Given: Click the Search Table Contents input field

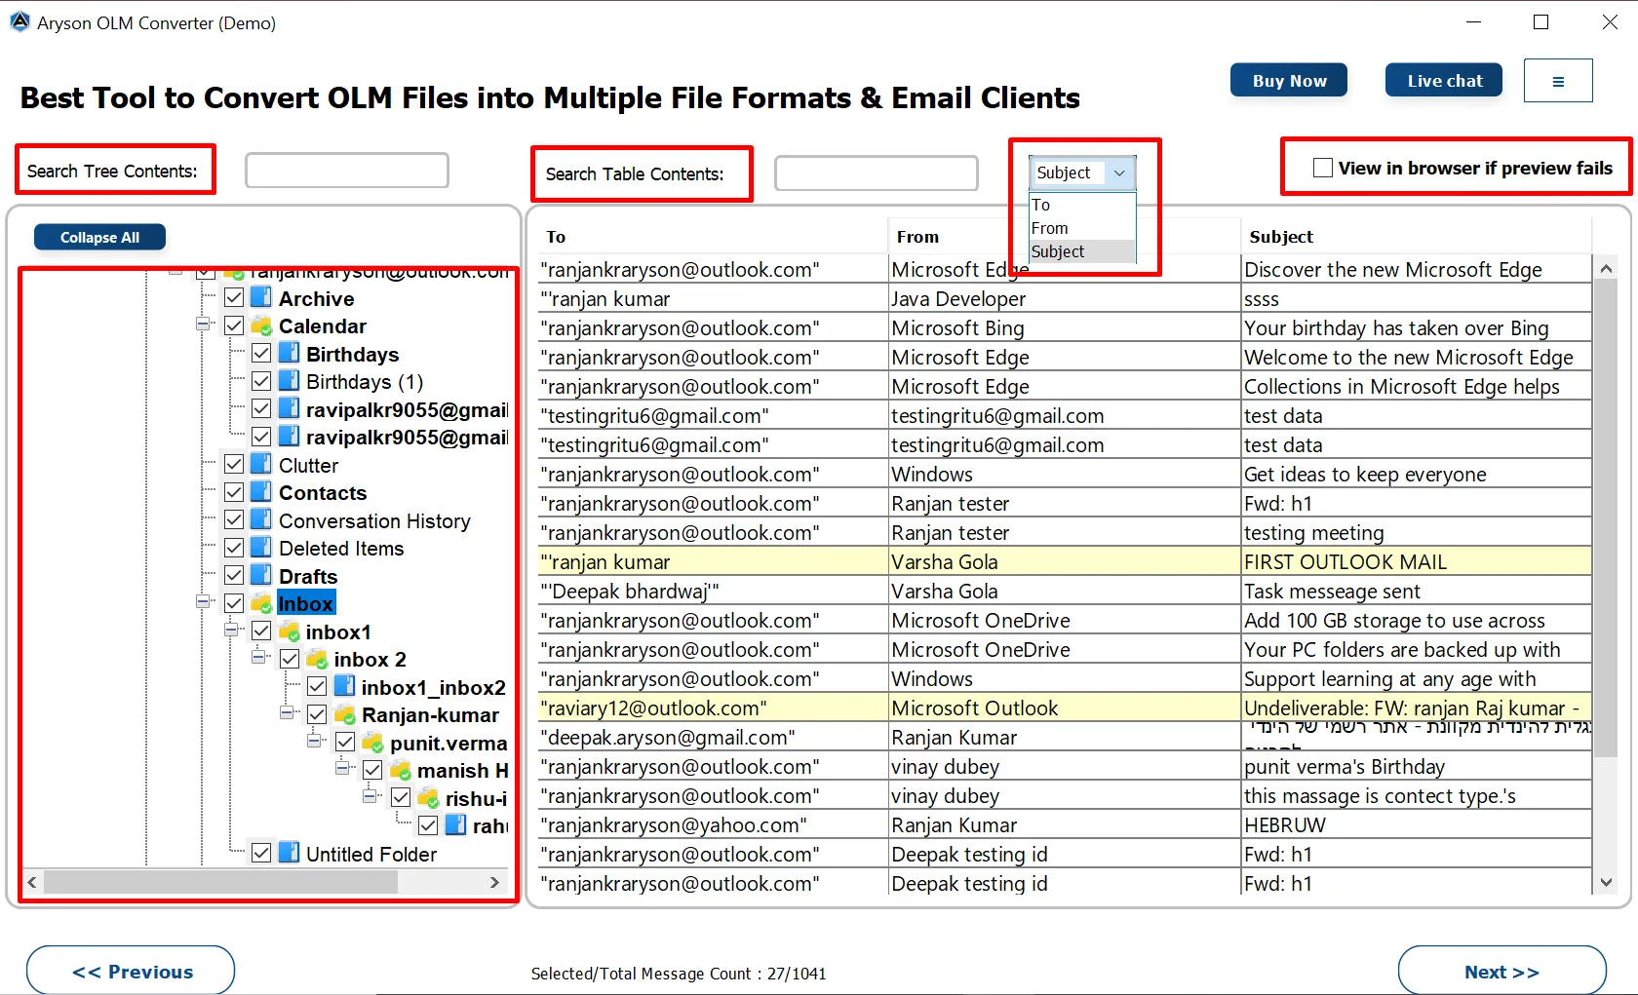Looking at the screenshot, I should point(876,173).
